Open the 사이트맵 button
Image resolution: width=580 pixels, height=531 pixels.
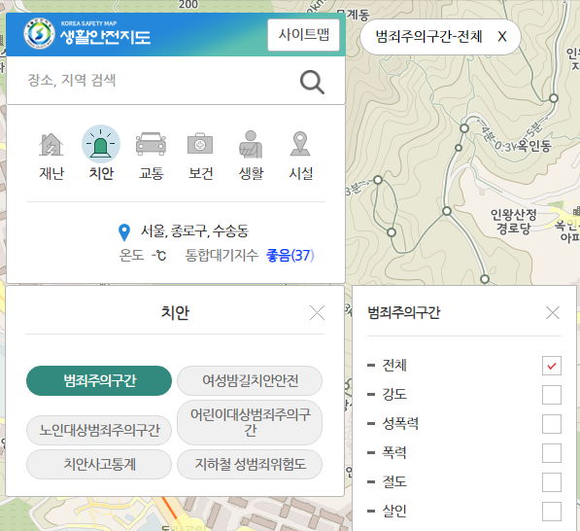coord(304,35)
